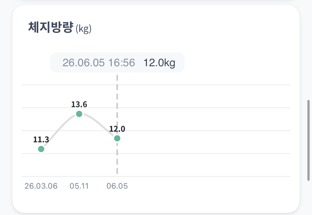Click the 11.3 value label
This screenshot has height=215, width=312.
click(41, 139)
